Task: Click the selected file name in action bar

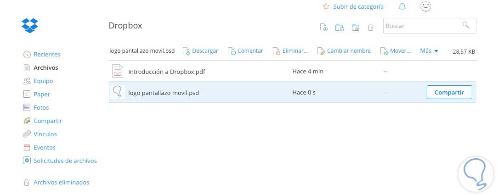Action: pos(142,51)
